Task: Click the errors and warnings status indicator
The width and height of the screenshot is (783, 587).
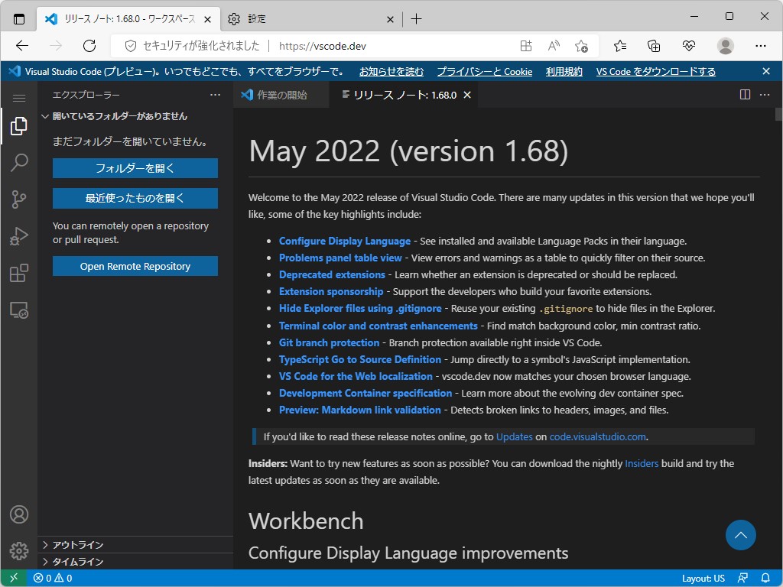Action: pyautogui.click(x=52, y=579)
